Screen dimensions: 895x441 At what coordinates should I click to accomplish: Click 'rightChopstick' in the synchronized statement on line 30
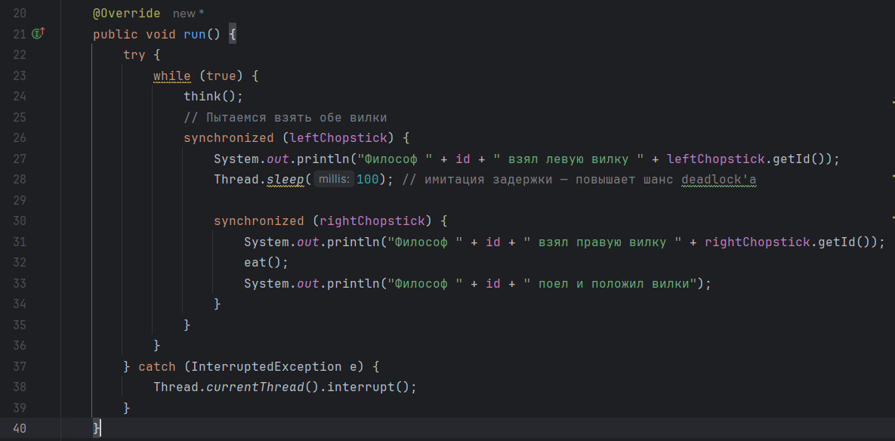372,220
